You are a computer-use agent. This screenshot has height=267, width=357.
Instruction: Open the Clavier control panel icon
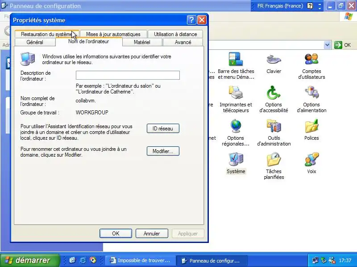pyautogui.click(x=274, y=59)
